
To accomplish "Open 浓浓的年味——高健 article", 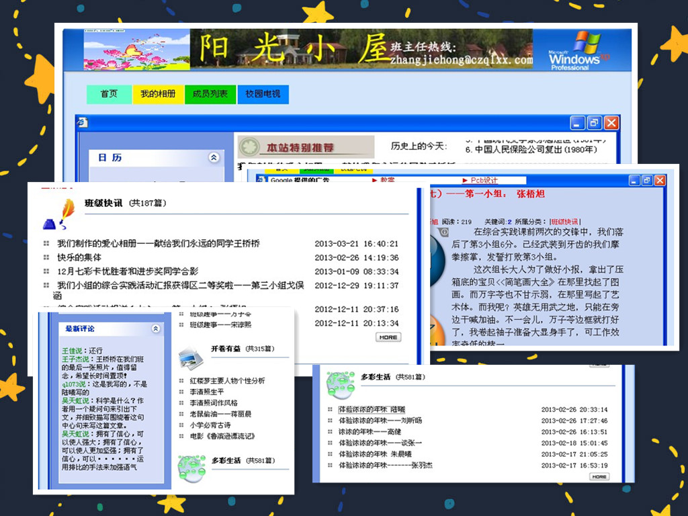I will pyautogui.click(x=370, y=432).
